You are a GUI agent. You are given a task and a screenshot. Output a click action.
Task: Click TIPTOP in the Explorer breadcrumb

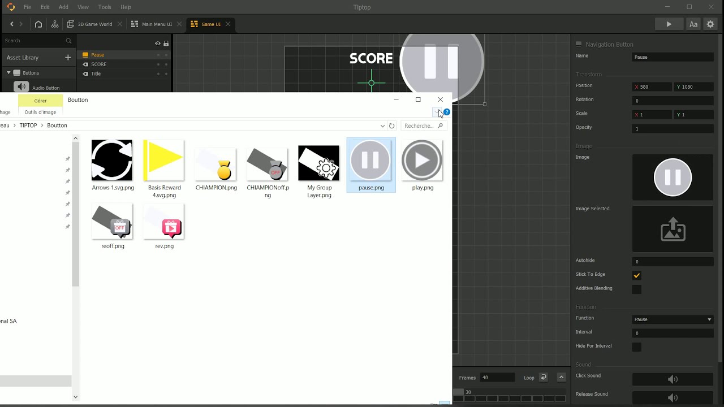28,125
